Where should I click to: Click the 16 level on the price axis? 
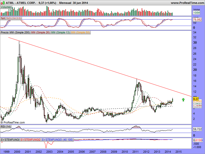point(195,81)
